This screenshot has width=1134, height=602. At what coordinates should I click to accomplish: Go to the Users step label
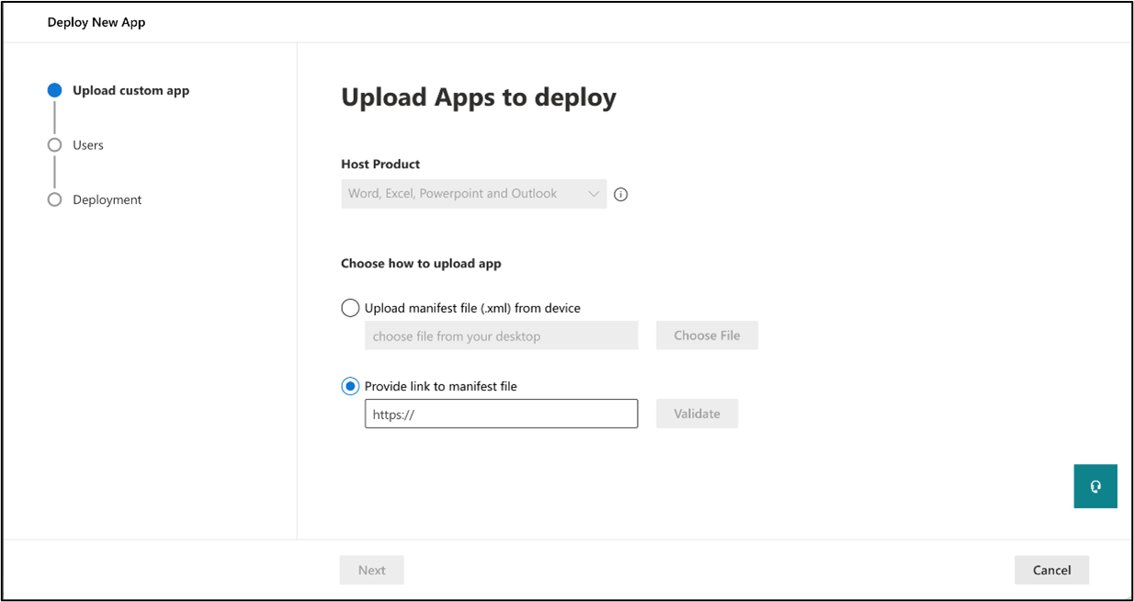tap(88, 145)
